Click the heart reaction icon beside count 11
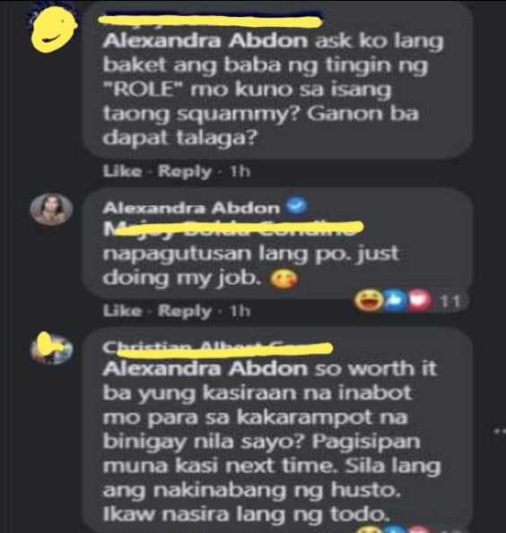The width and height of the screenshot is (506, 533). [420, 300]
